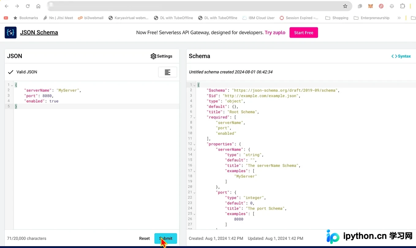Open the Bookmarks bar folder
This screenshot has height=248, width=416.
tap(25, 18)
